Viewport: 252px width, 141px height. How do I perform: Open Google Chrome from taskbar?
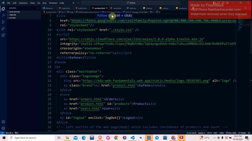pyautogui.click(x=116, y=137)
